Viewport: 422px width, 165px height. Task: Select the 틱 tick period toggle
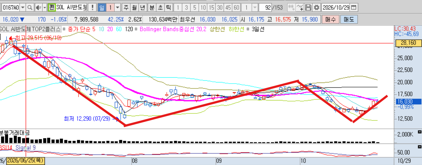coord(169,7)
